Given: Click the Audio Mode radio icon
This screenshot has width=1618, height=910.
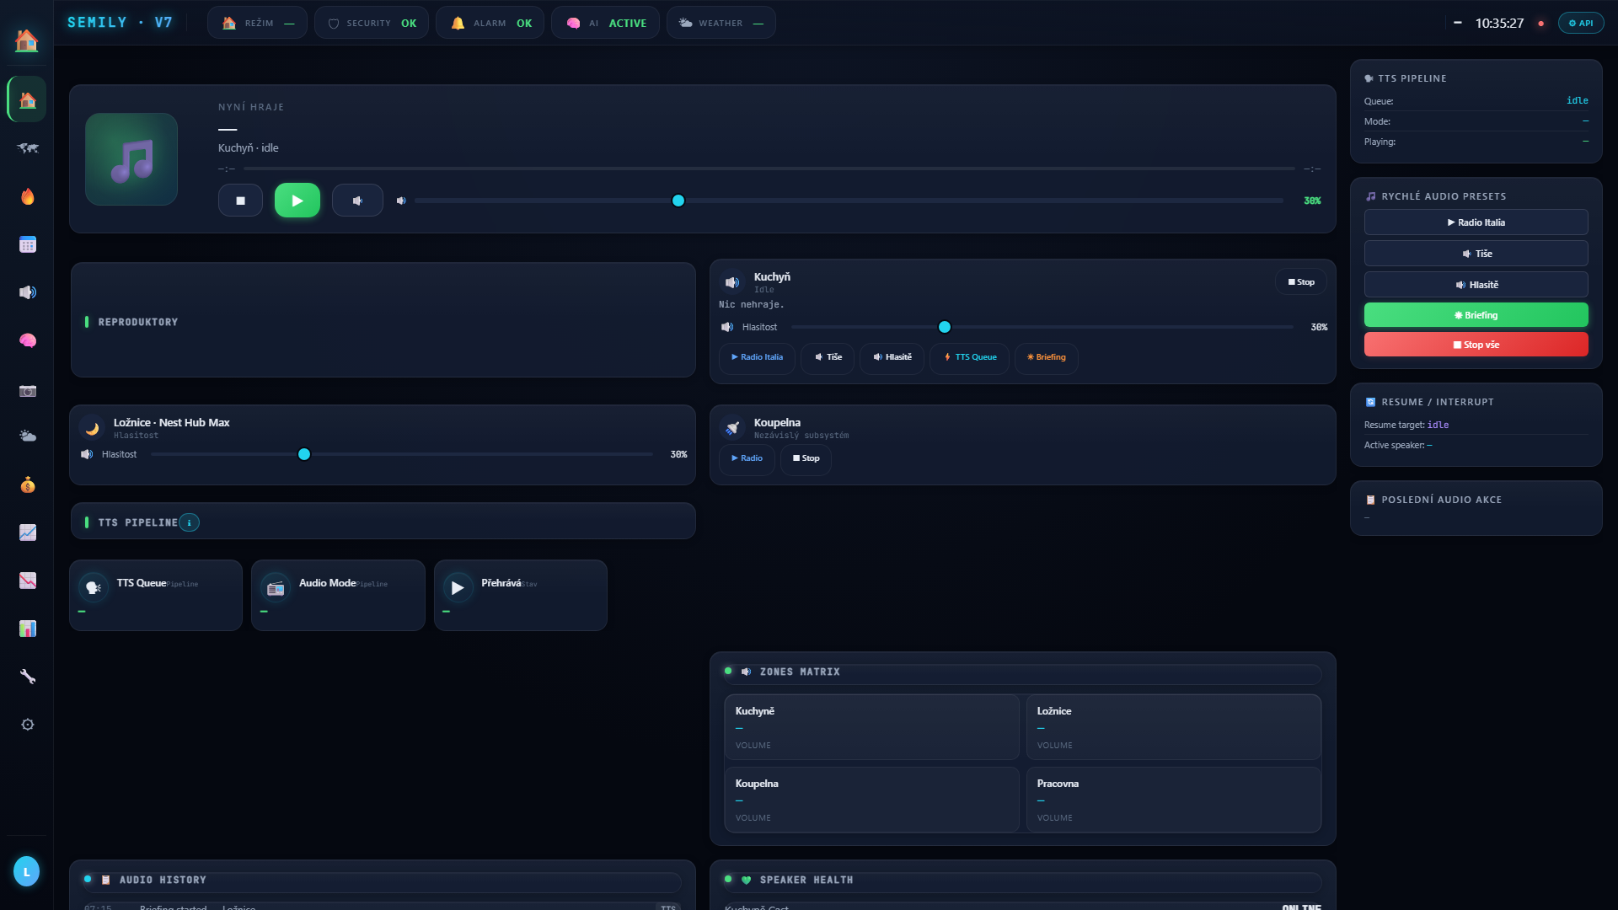Looking at the screenshot, I should [x=276, y=587].
